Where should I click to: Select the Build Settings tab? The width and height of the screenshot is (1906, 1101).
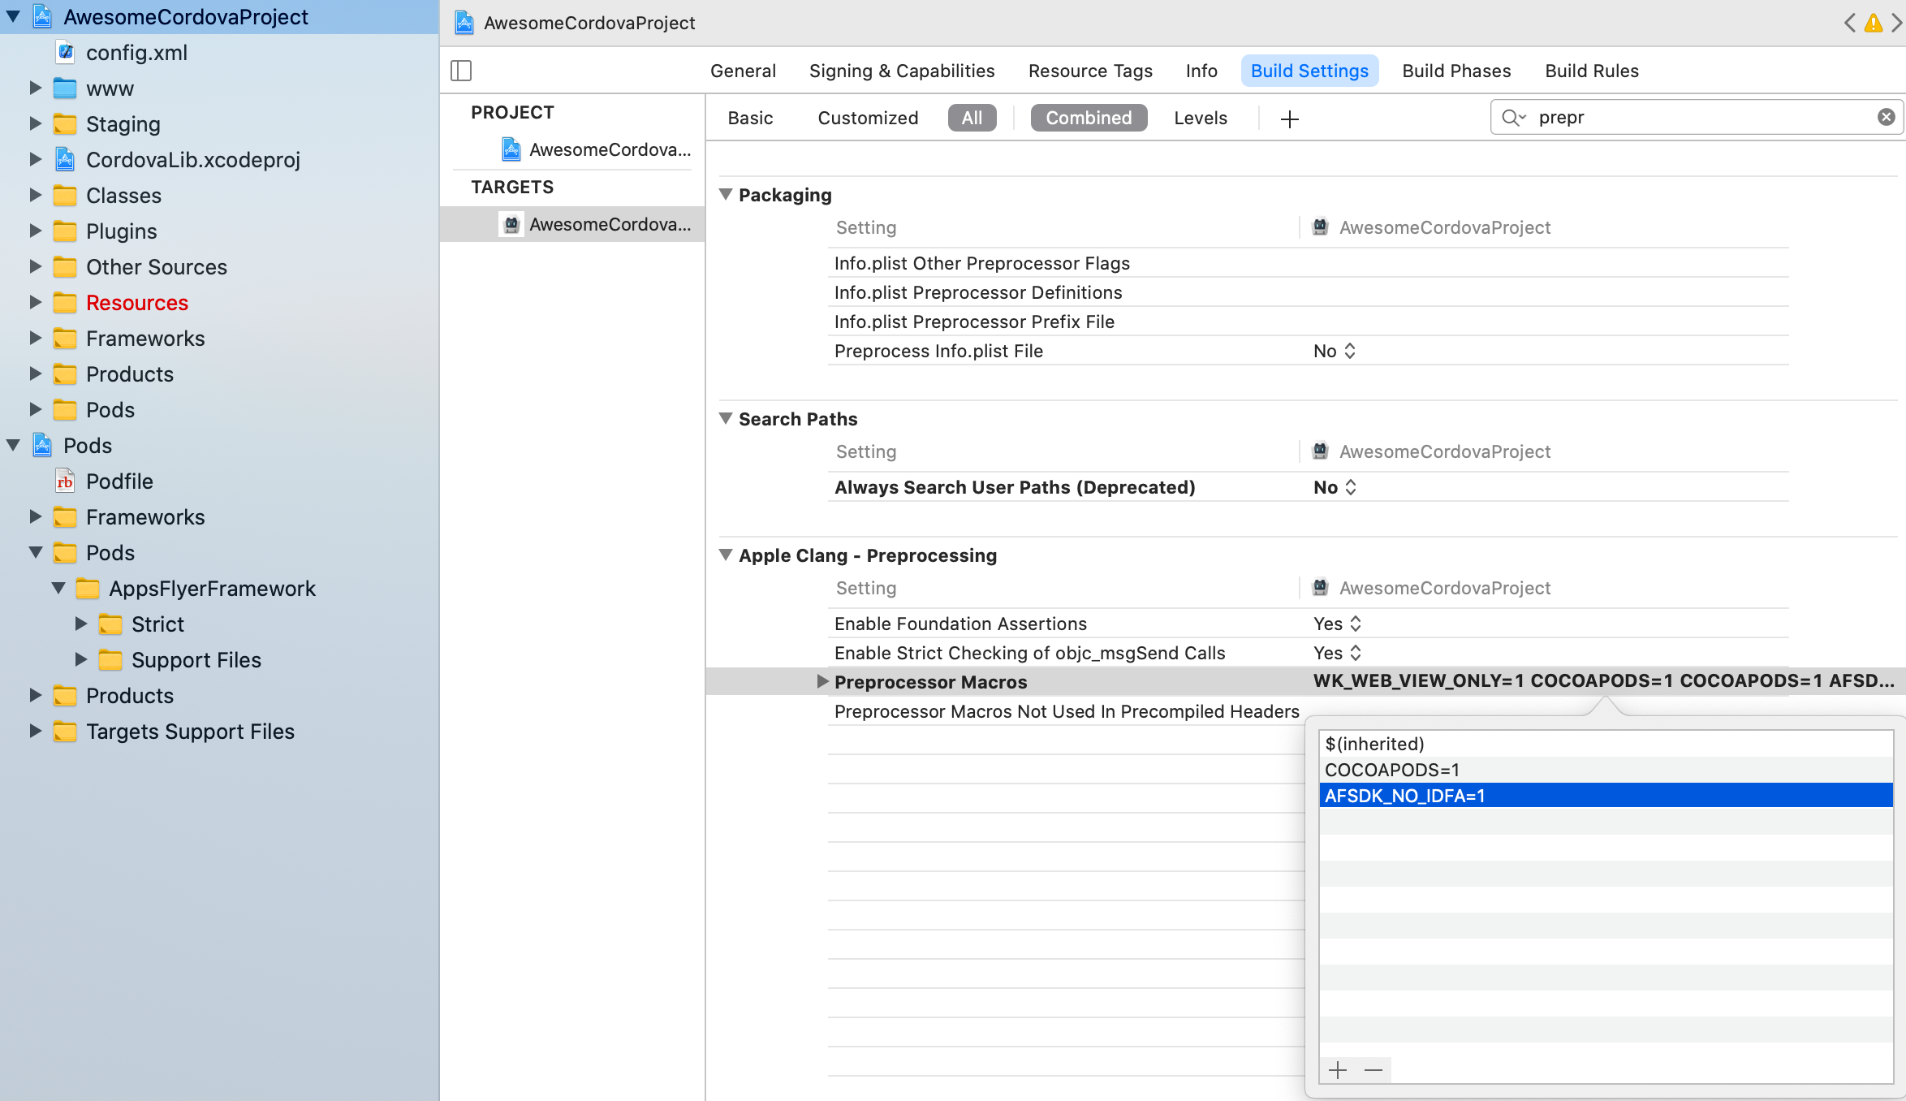1310,71
